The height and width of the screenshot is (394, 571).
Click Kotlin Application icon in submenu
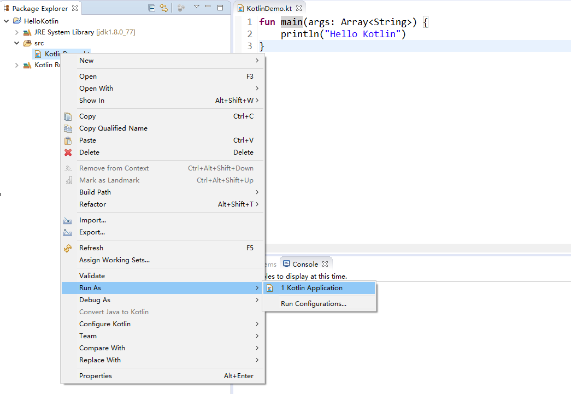pyautogui.click(x=270, y=288)
